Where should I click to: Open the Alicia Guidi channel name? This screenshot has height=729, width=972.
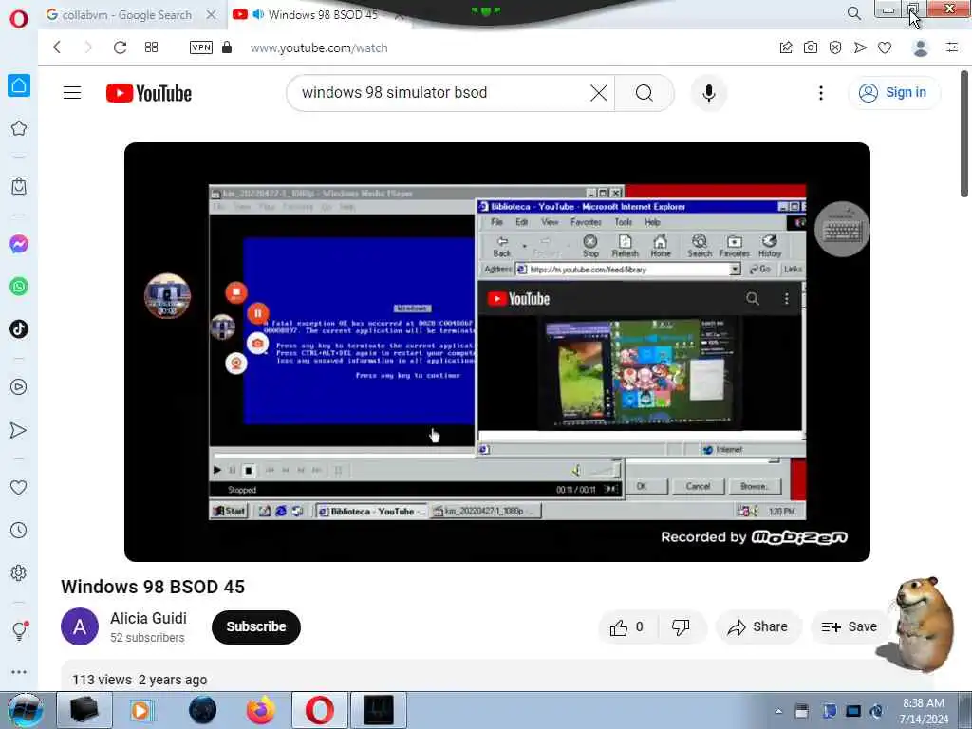click(x=148, y=618)
